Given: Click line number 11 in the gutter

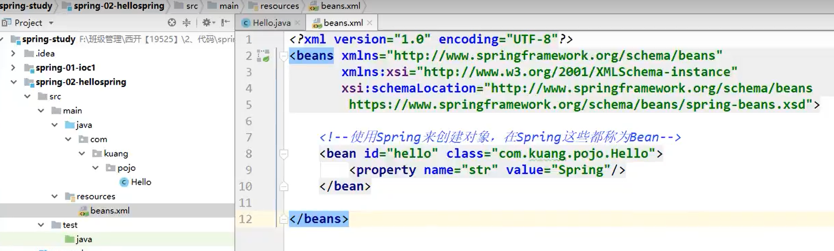Looking at the screenshot, I should pyautogui.click(x=246, y=203).
